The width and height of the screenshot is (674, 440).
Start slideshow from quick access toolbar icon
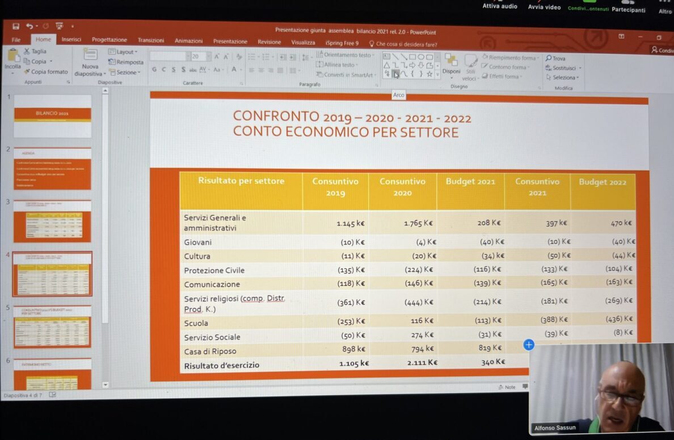[60, 26]
